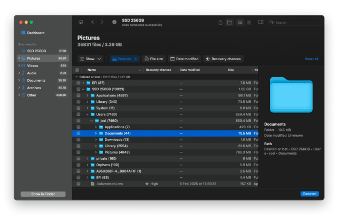Collapse the Deleted or lost group
Viewport: 337px width, 220px height.
tap(76, 77)
